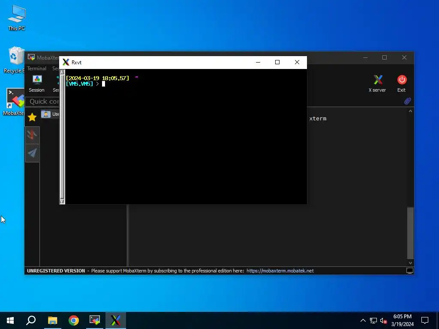
Task: Open the red Tools sidebar tab
Action: coord(32,135)
